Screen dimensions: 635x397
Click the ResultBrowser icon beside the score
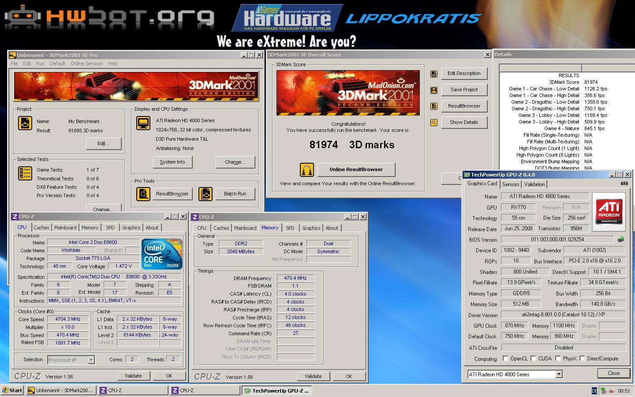point(434,106)
